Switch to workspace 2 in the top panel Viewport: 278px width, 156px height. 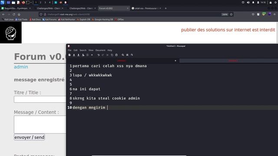click(40, 3)
